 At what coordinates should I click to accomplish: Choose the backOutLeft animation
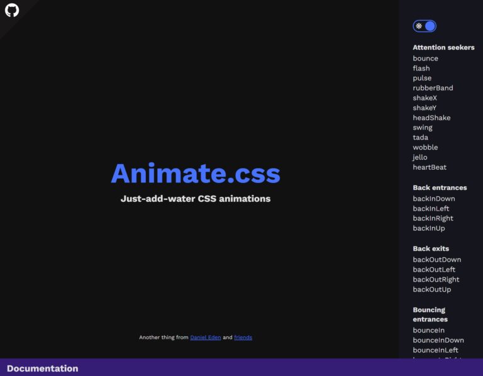[434, 270]
